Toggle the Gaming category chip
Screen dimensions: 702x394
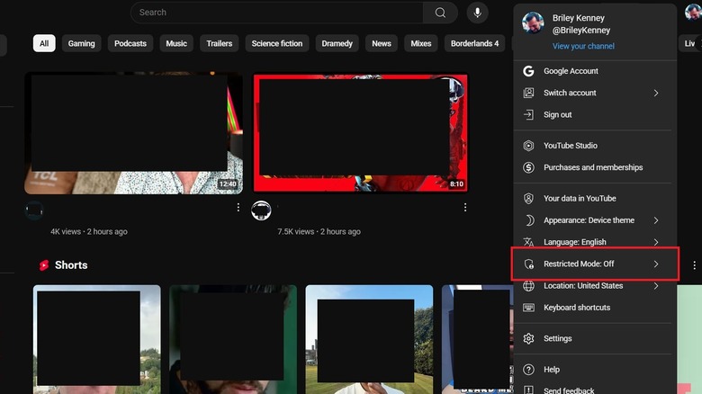tap(81, 43)
